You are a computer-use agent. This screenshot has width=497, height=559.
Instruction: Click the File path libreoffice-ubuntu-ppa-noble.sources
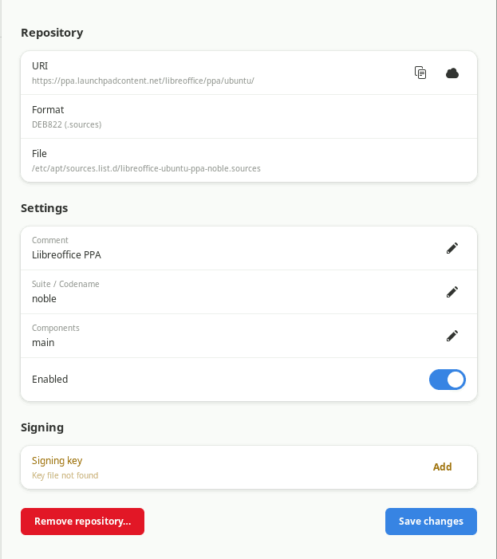coord(146,168)
